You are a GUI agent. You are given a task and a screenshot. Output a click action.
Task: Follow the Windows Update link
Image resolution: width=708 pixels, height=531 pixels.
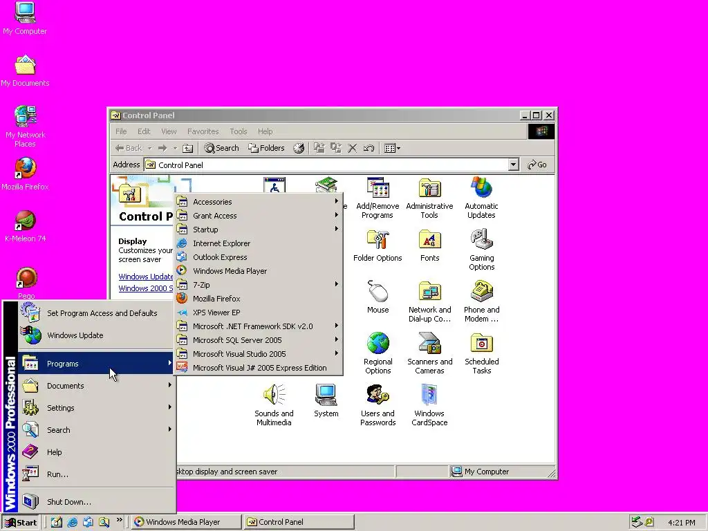[x=146, y=277]
